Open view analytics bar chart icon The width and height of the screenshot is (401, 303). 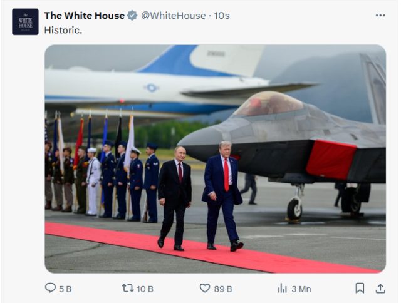[283, 289]
